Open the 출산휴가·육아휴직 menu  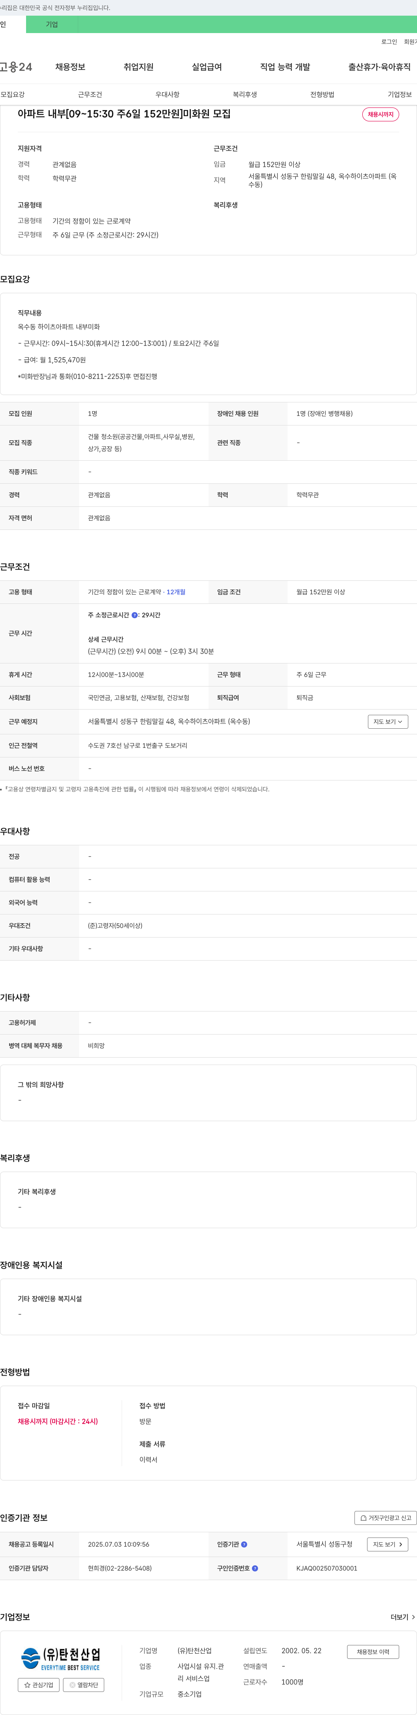379,67
